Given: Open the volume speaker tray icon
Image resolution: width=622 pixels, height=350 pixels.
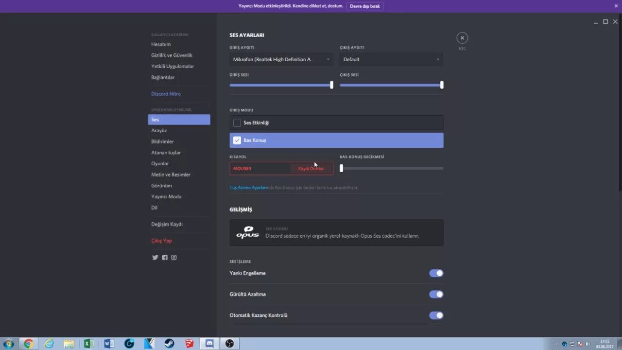Looking at the screenshot, I should (x=588, y=344).
